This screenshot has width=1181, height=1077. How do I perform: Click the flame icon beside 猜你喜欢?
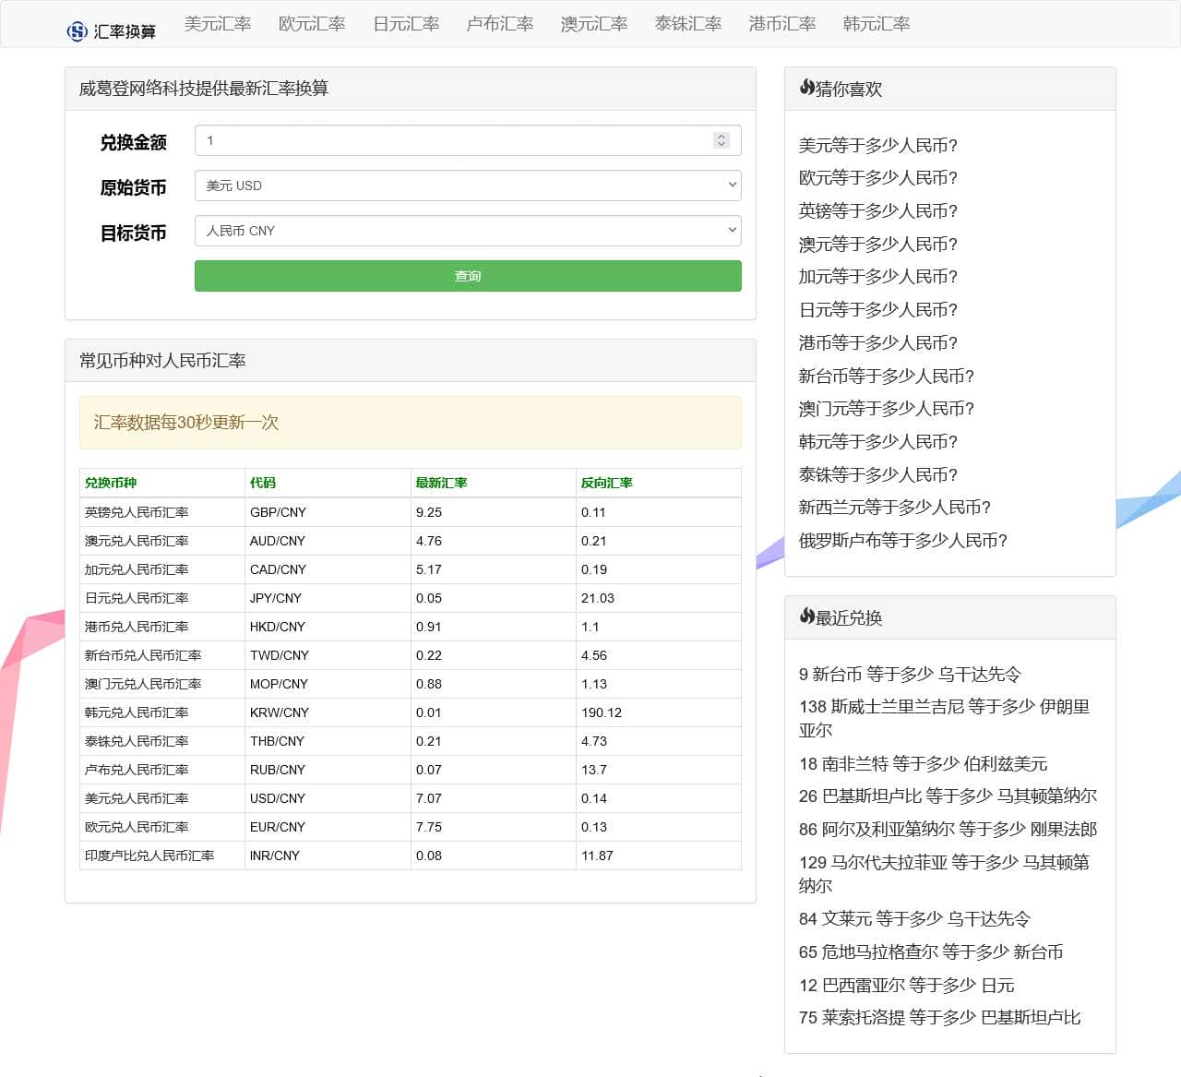pyautogui.click(x=805, y=88)
